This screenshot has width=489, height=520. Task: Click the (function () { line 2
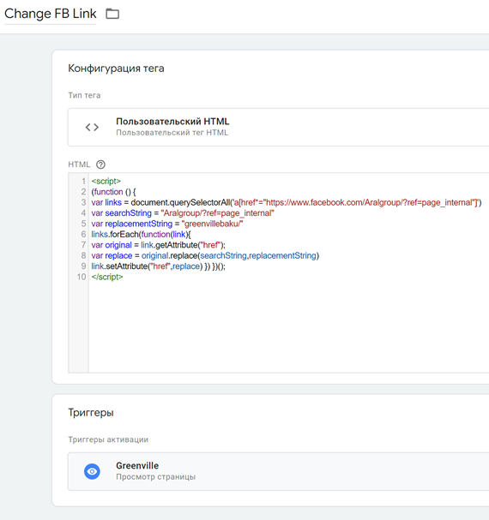[x=113, y=192]
